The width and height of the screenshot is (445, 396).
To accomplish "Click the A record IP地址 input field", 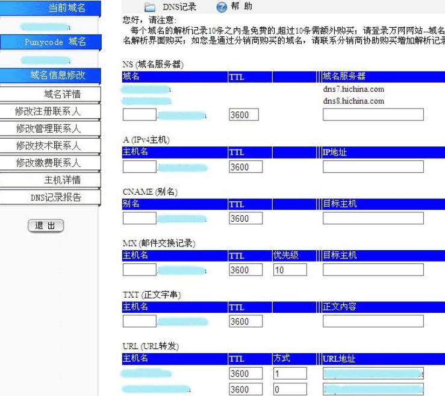I will 373,166.
